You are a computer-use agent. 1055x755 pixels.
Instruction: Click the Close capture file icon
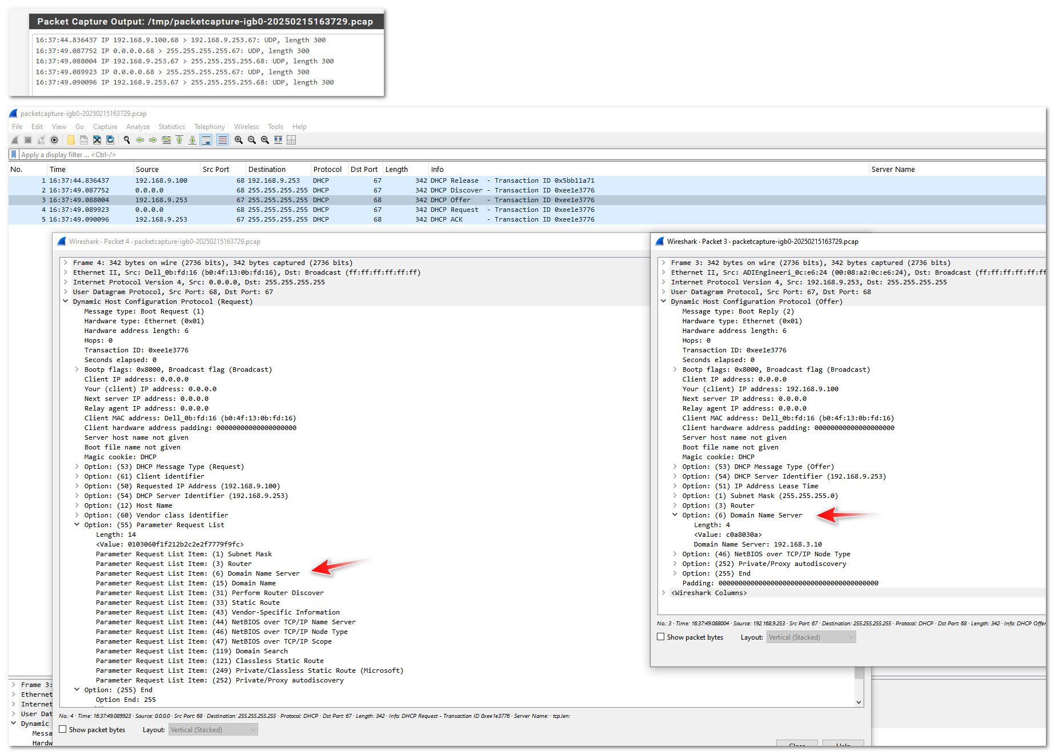point(97,140)
